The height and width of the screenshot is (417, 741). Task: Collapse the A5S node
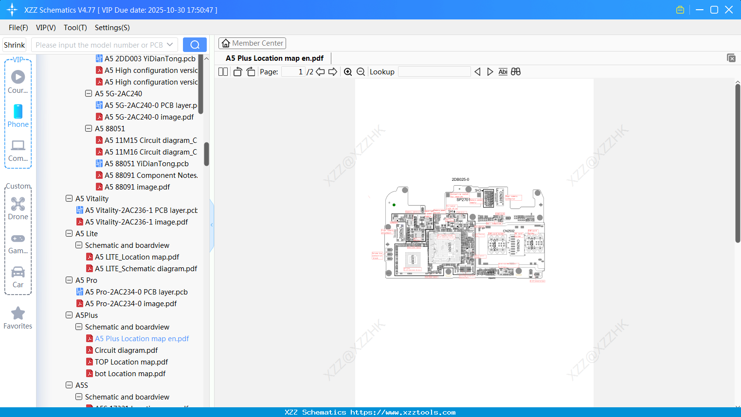(69, 385)
